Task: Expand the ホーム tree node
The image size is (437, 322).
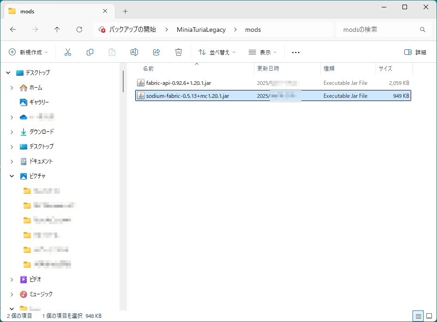Action: pos(12,88)
